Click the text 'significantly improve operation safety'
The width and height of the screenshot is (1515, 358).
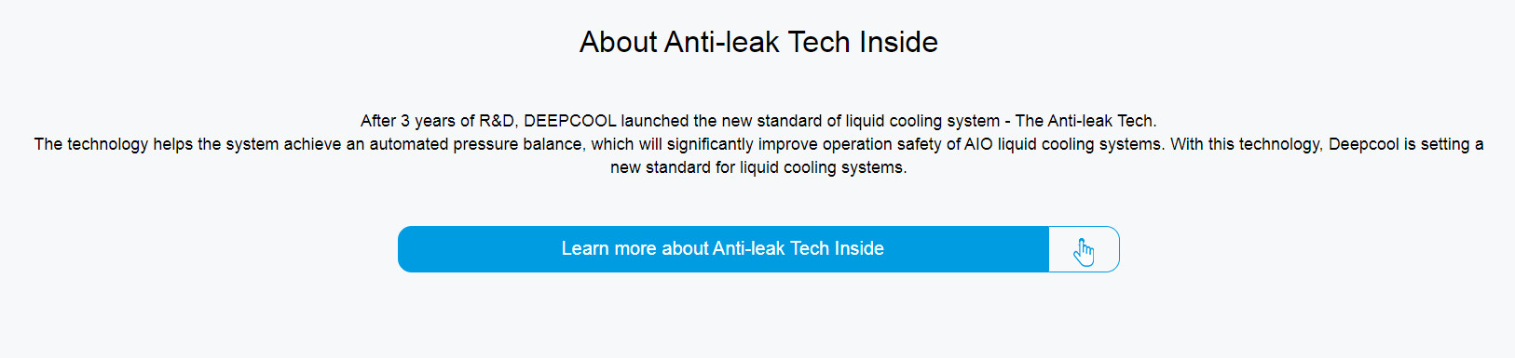804,144
